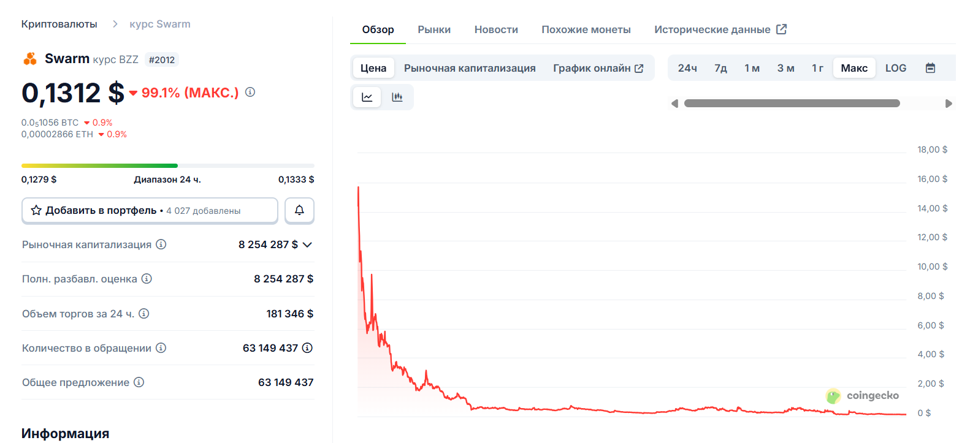This screenshot has height=443, width=970.
Task: Click the #2012 rank badge
Action: point(162,59)
